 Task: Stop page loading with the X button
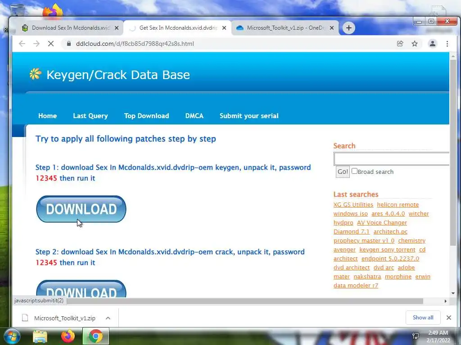click(x=50, y=44)
